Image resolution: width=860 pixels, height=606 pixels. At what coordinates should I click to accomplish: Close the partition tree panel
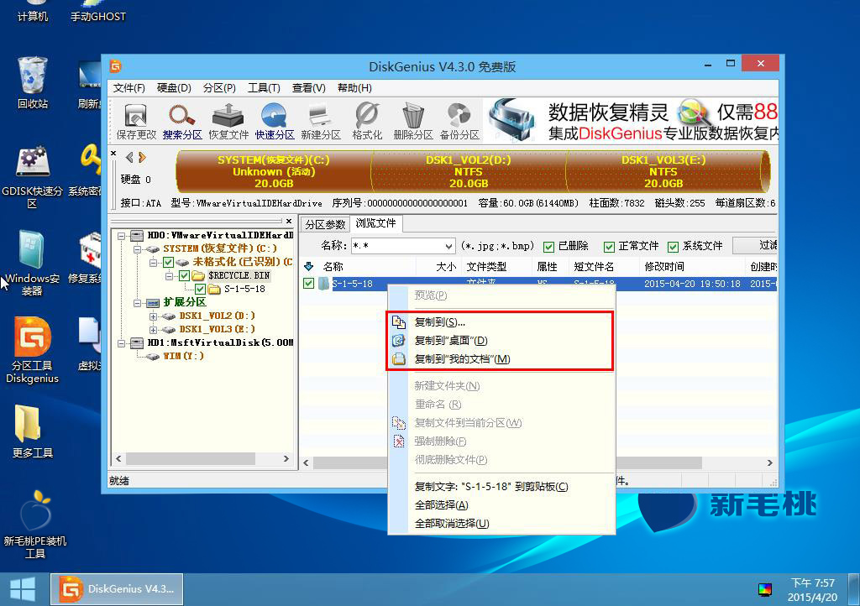point(289,221)
